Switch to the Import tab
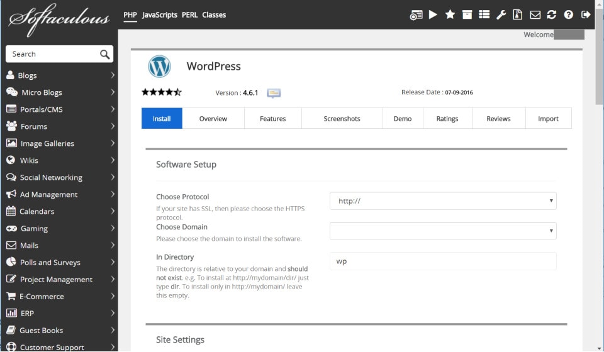The image size is (604, 352). 548,119
